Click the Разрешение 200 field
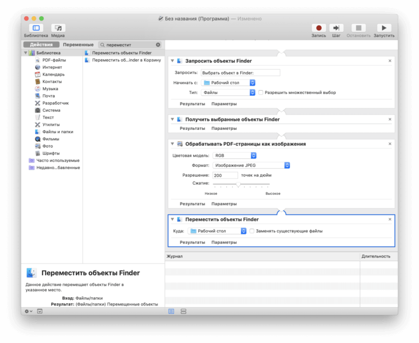This screenshot has height=343, width=419. pyautogui.click(x=225, y=175)
